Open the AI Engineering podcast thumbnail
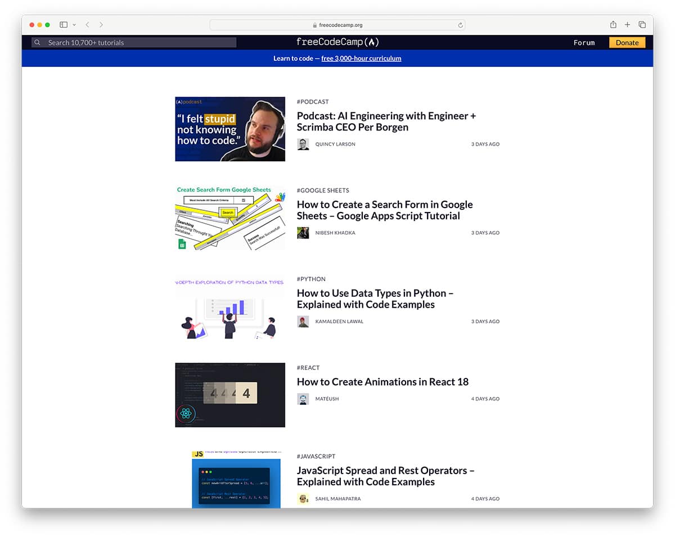Image resolution: width=675 pixels, height=537 pixels. coord(229,129)
